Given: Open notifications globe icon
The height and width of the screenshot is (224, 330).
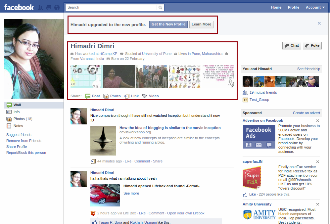Looking at the screenshot, I should point(57,8).
